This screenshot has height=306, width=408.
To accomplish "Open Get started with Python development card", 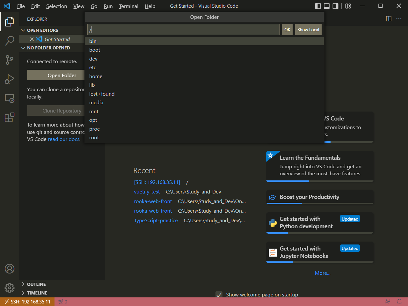I will click(320, 223).
